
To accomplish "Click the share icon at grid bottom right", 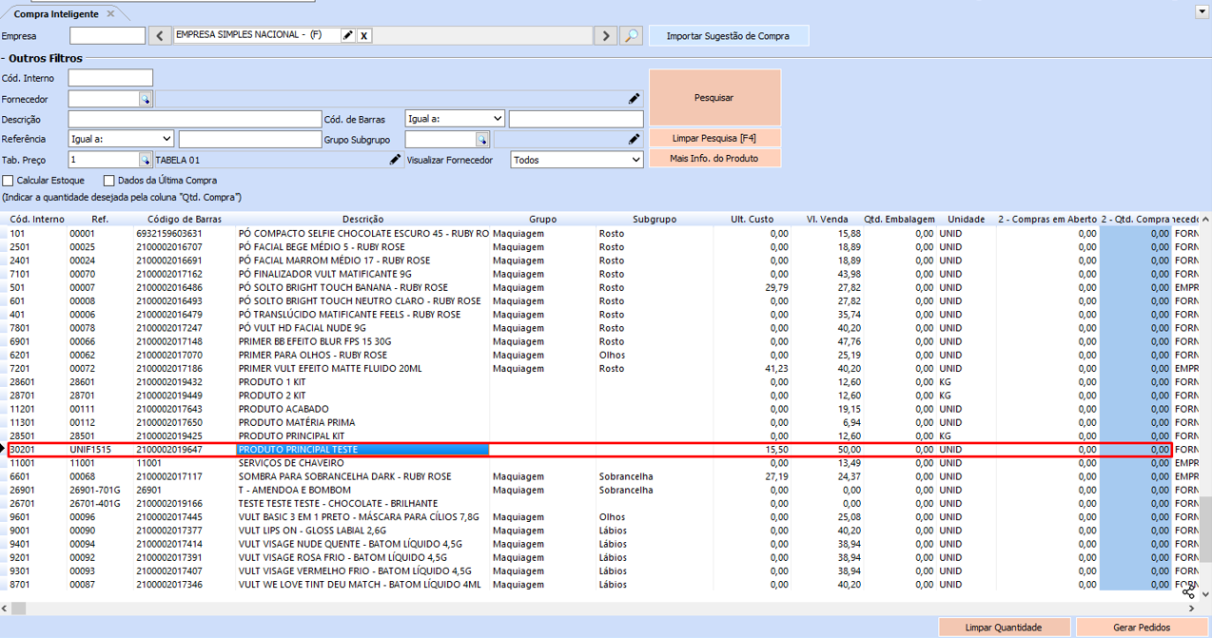I will (x=1188, y=591).
